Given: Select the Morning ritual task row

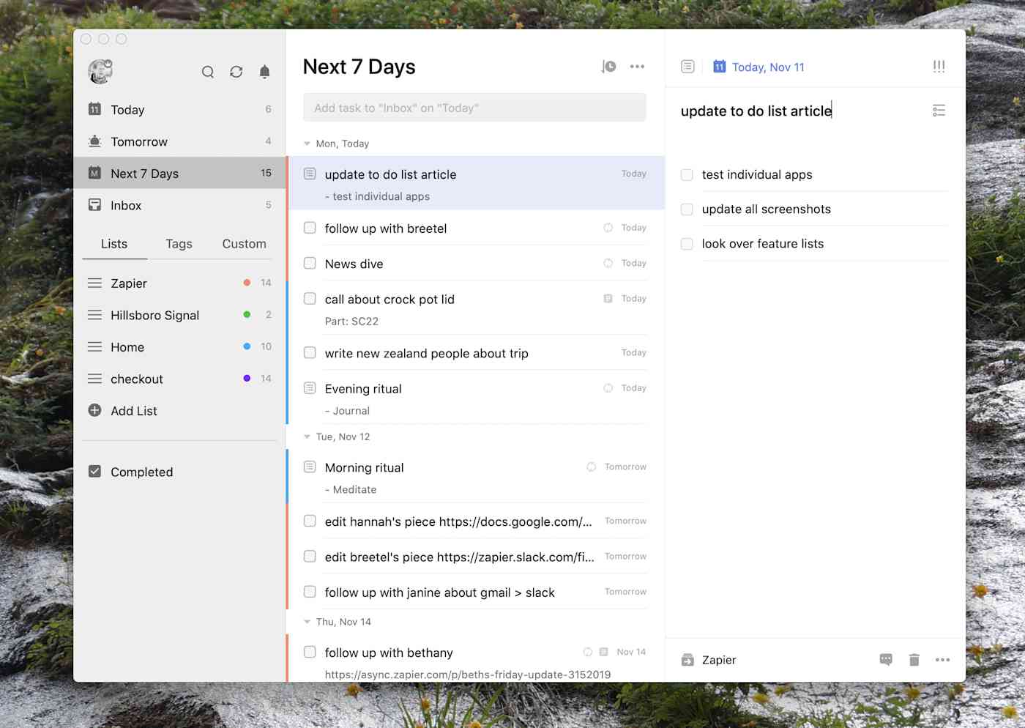Looking at the screenshot, I should click(475, 477).
